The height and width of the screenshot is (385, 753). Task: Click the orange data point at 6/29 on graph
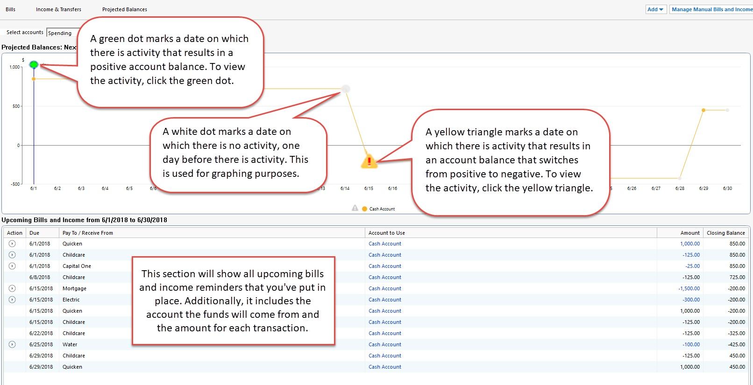[703, 110]
